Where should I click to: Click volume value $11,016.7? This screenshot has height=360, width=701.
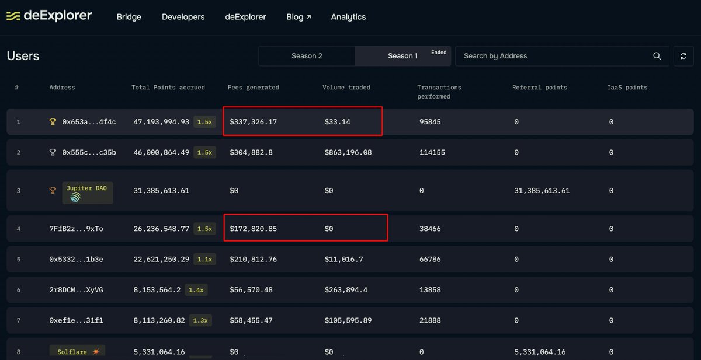coord(344,259)
